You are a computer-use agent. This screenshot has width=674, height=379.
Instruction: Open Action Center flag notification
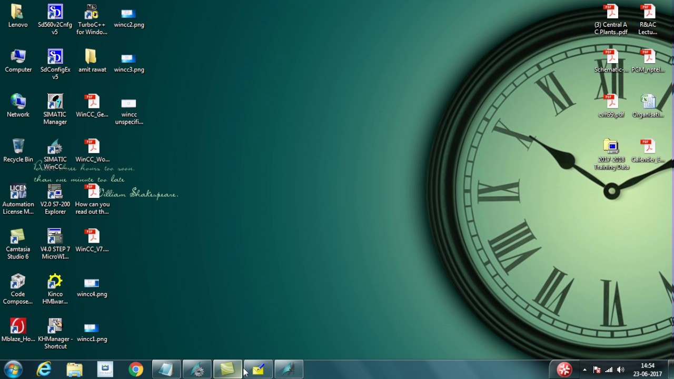(597, 370)
